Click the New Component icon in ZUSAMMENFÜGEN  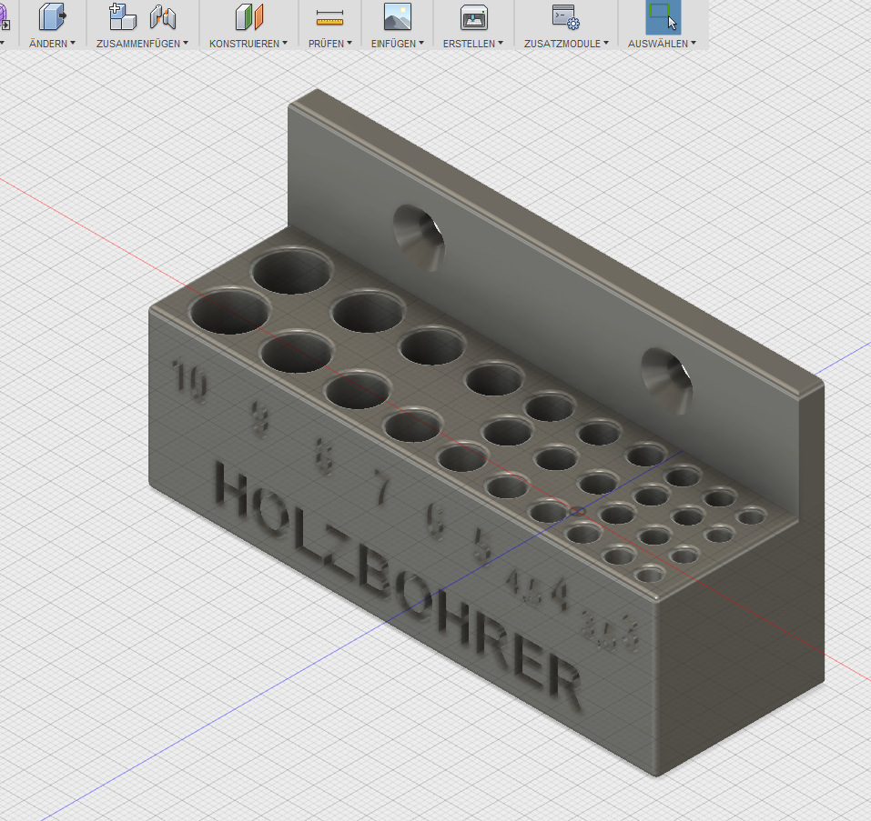click(122, 16)
